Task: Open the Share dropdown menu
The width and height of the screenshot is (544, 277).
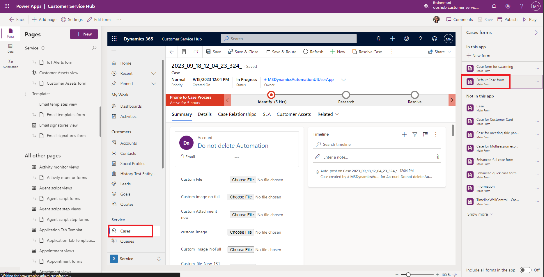Action: [x=449, y=52]
